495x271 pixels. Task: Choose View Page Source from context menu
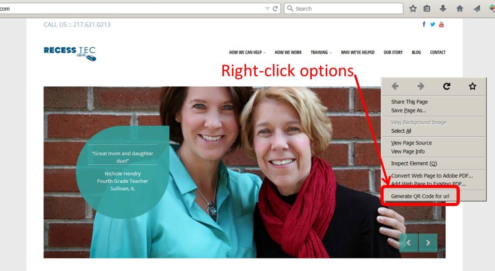(411, 143)
